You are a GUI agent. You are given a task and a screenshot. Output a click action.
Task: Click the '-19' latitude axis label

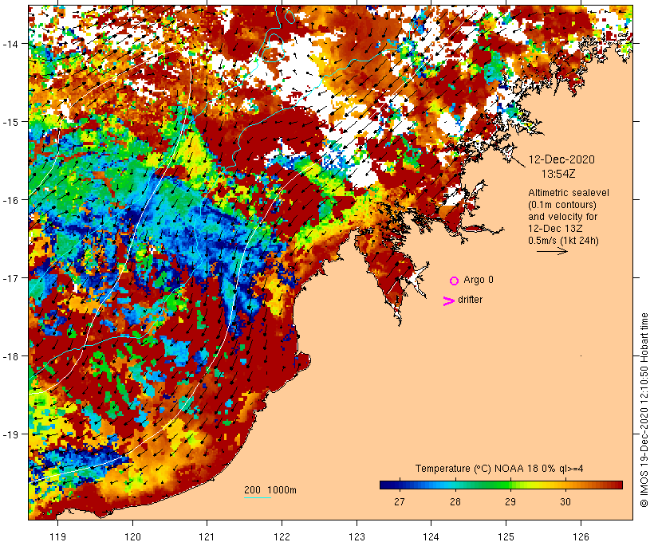[10, 434]
